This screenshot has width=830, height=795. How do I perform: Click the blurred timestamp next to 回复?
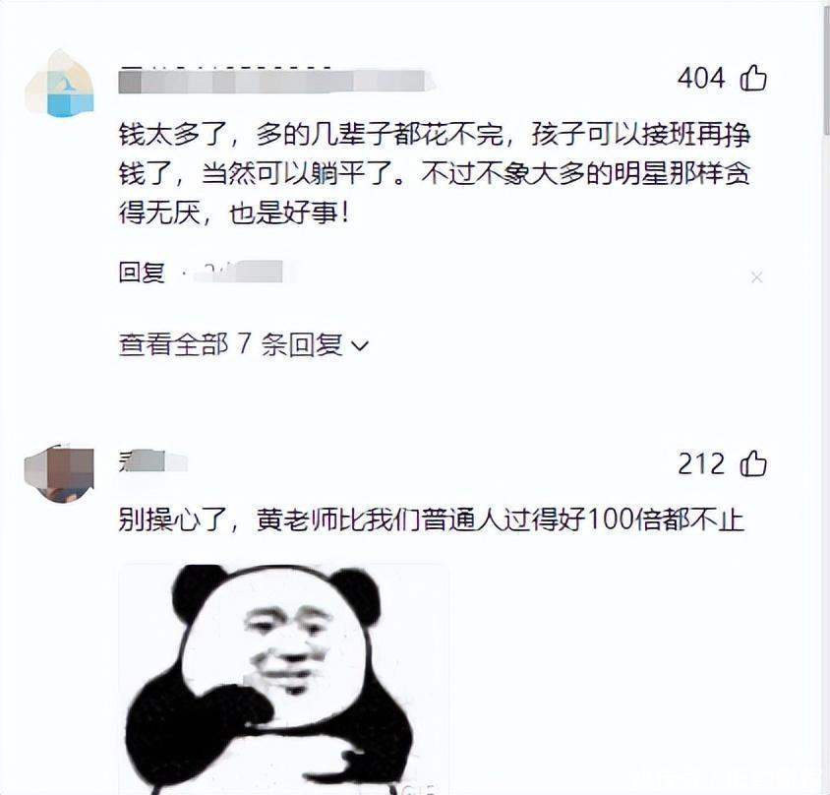tap(238, 273)
